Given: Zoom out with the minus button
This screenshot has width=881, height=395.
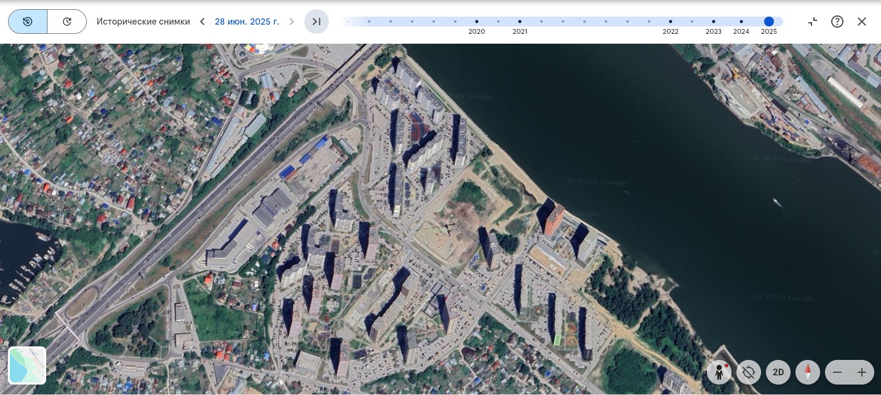Looking at the screenshot, I should click(x=837, y=372).
